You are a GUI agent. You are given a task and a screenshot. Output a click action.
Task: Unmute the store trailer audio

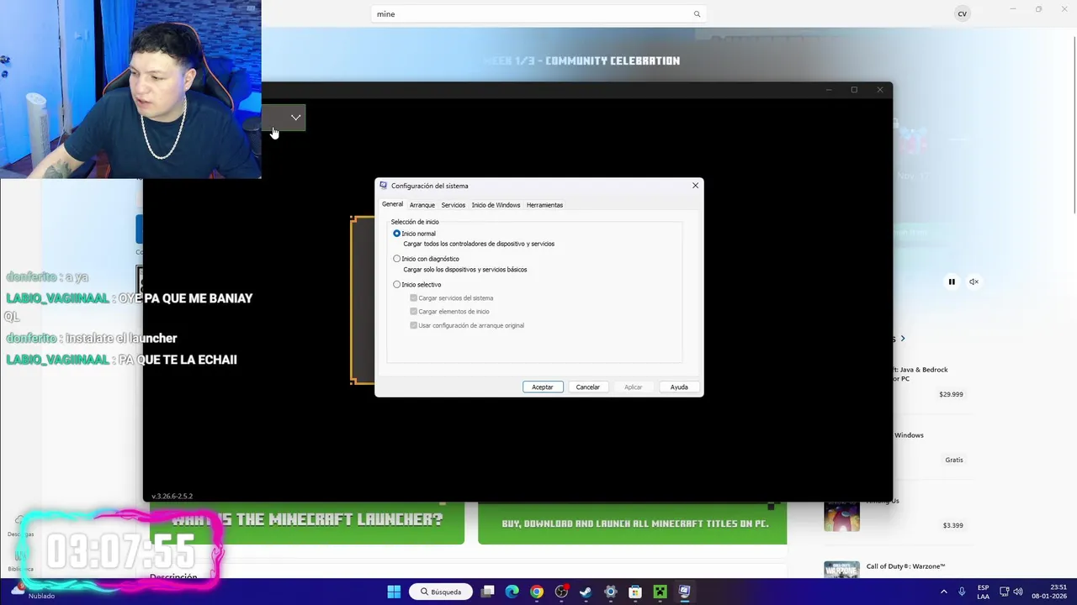coord(974,282)
